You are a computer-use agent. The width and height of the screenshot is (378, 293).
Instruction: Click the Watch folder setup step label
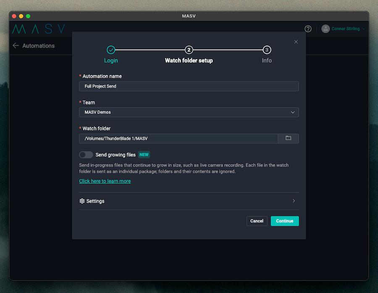coord(189,60)
